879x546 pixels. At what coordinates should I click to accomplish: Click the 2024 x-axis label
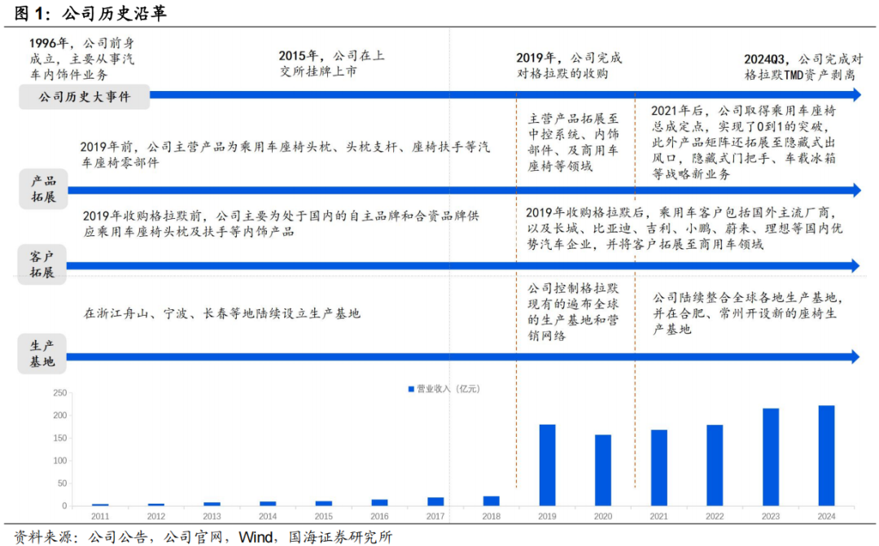(x=826, y=516)
